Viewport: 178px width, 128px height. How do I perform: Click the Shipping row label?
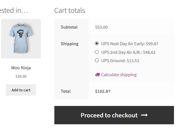69,44
